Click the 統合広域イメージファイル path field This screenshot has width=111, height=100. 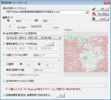click(48, 12)
